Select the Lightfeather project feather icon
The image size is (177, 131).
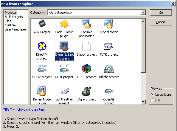(x=64, y=91)
